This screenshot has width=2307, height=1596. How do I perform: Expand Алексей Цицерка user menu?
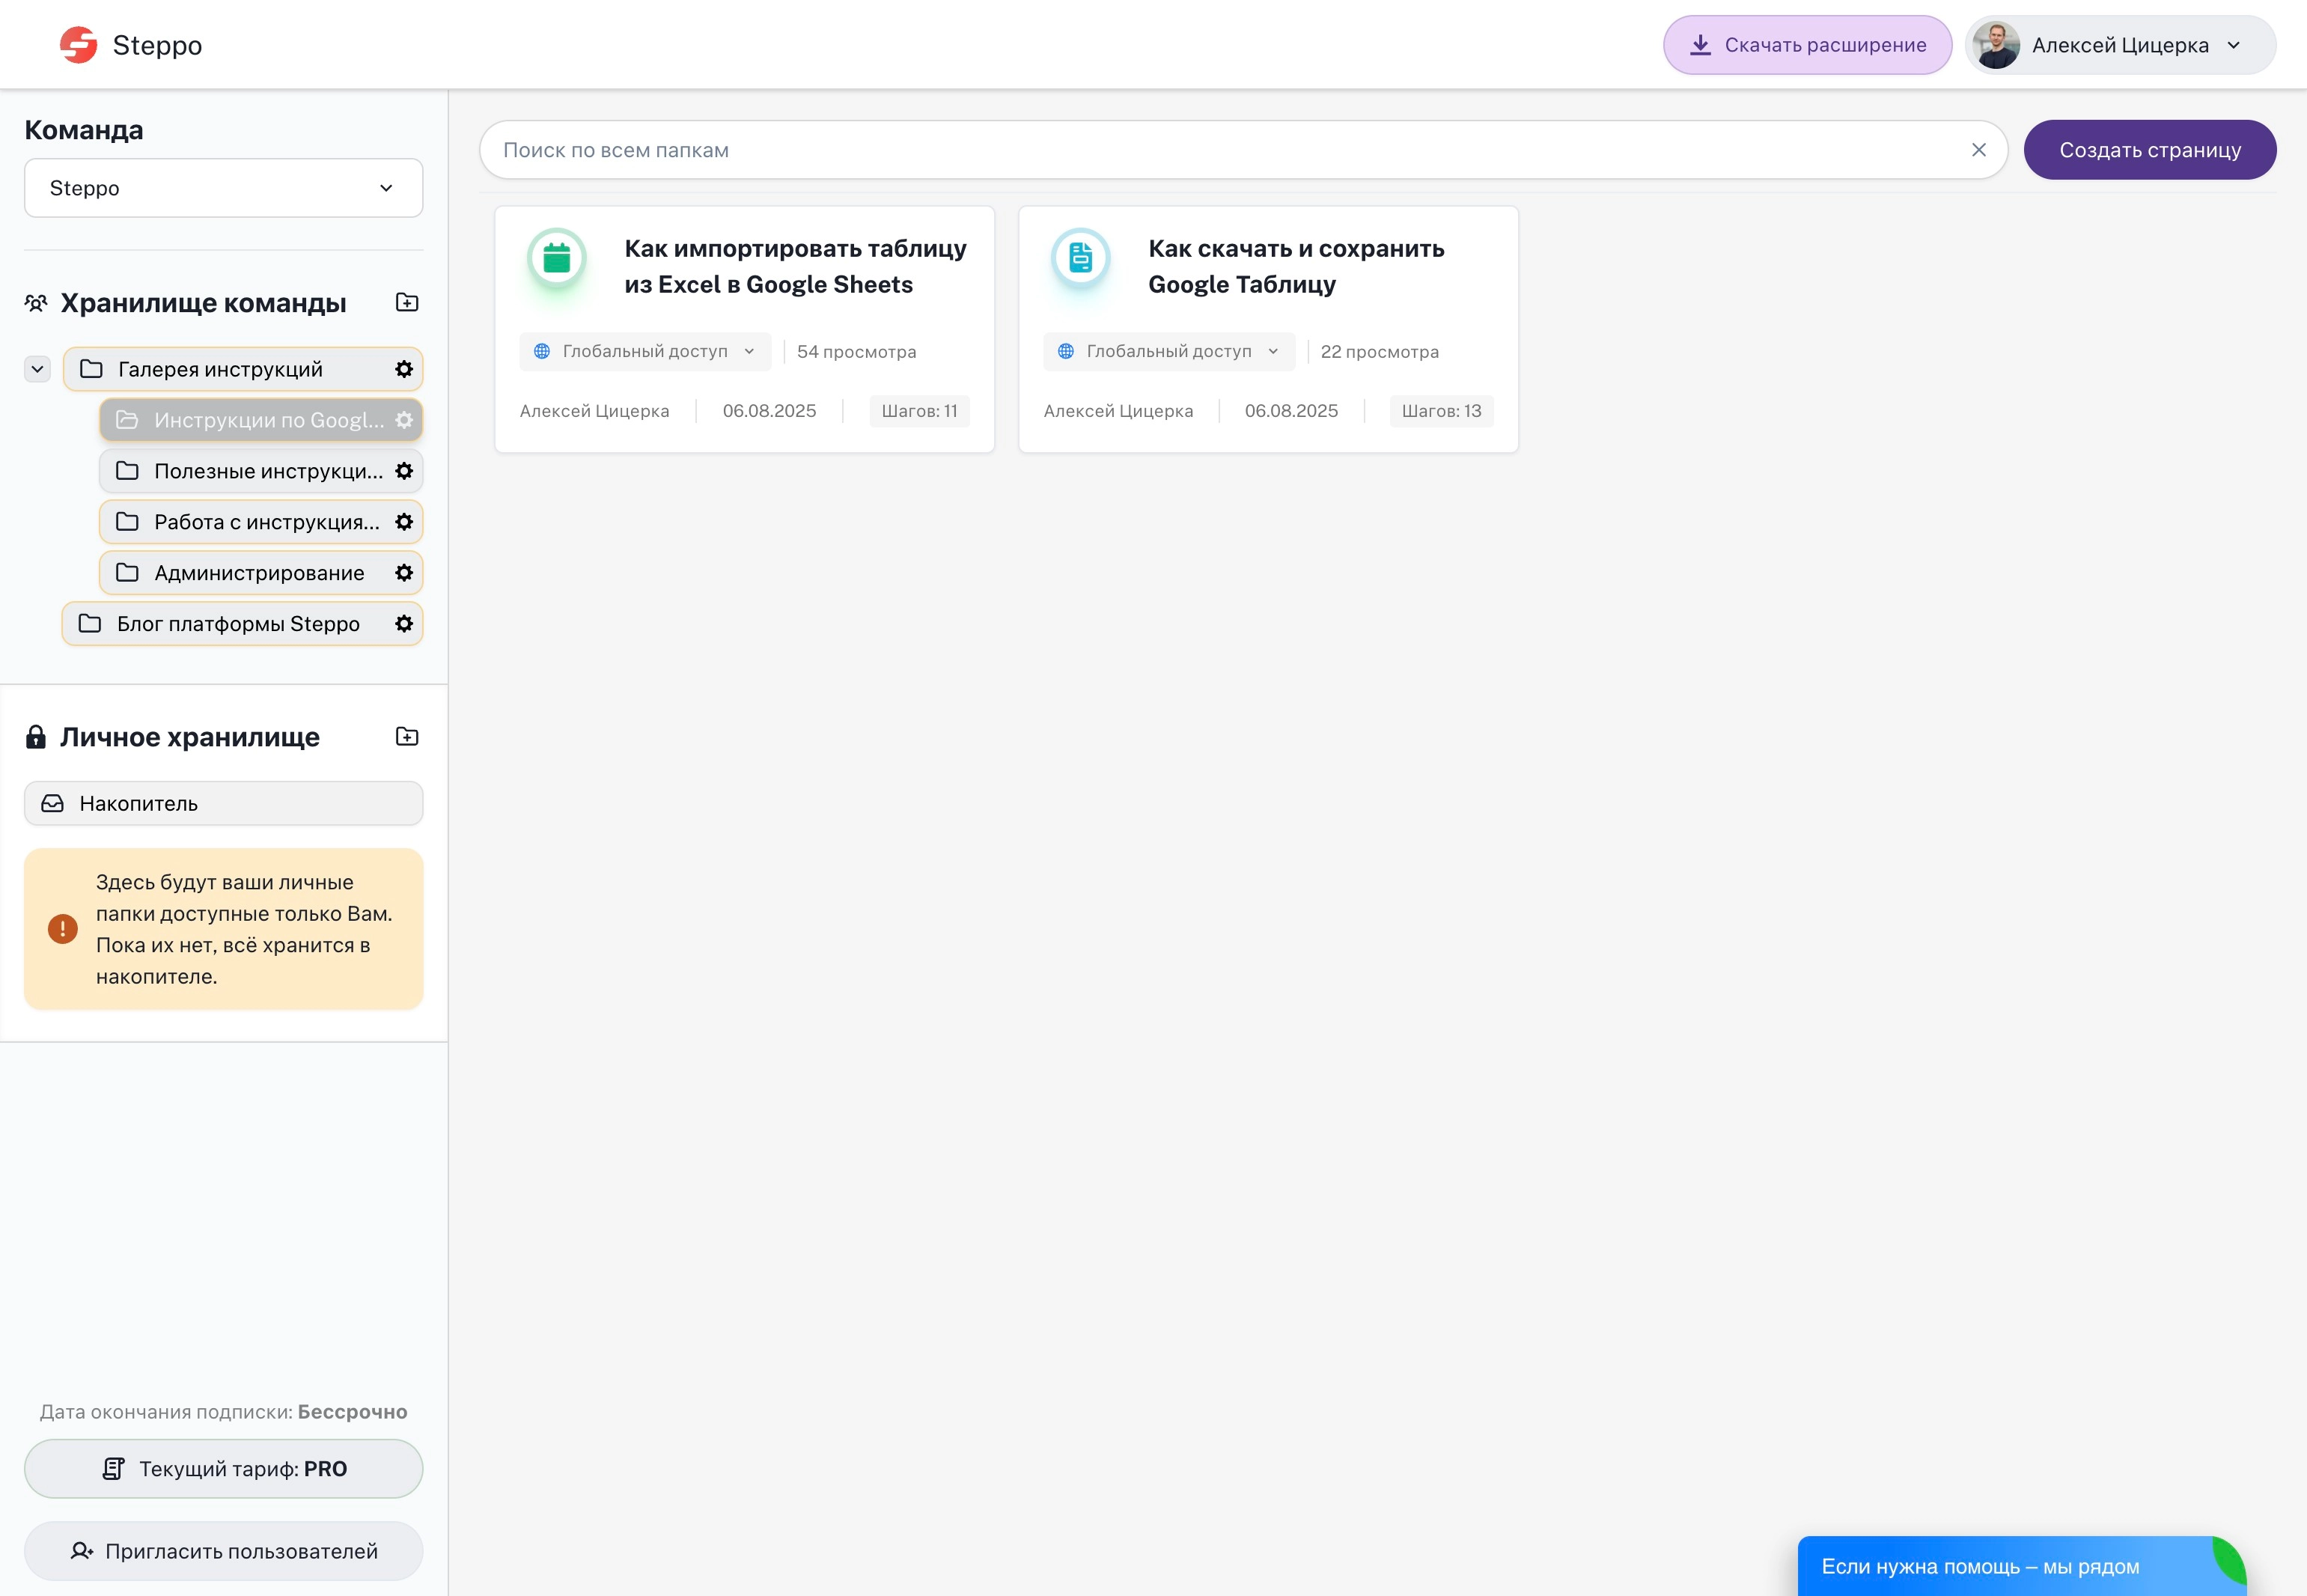pyautogui.click(x=2120, y=45)
